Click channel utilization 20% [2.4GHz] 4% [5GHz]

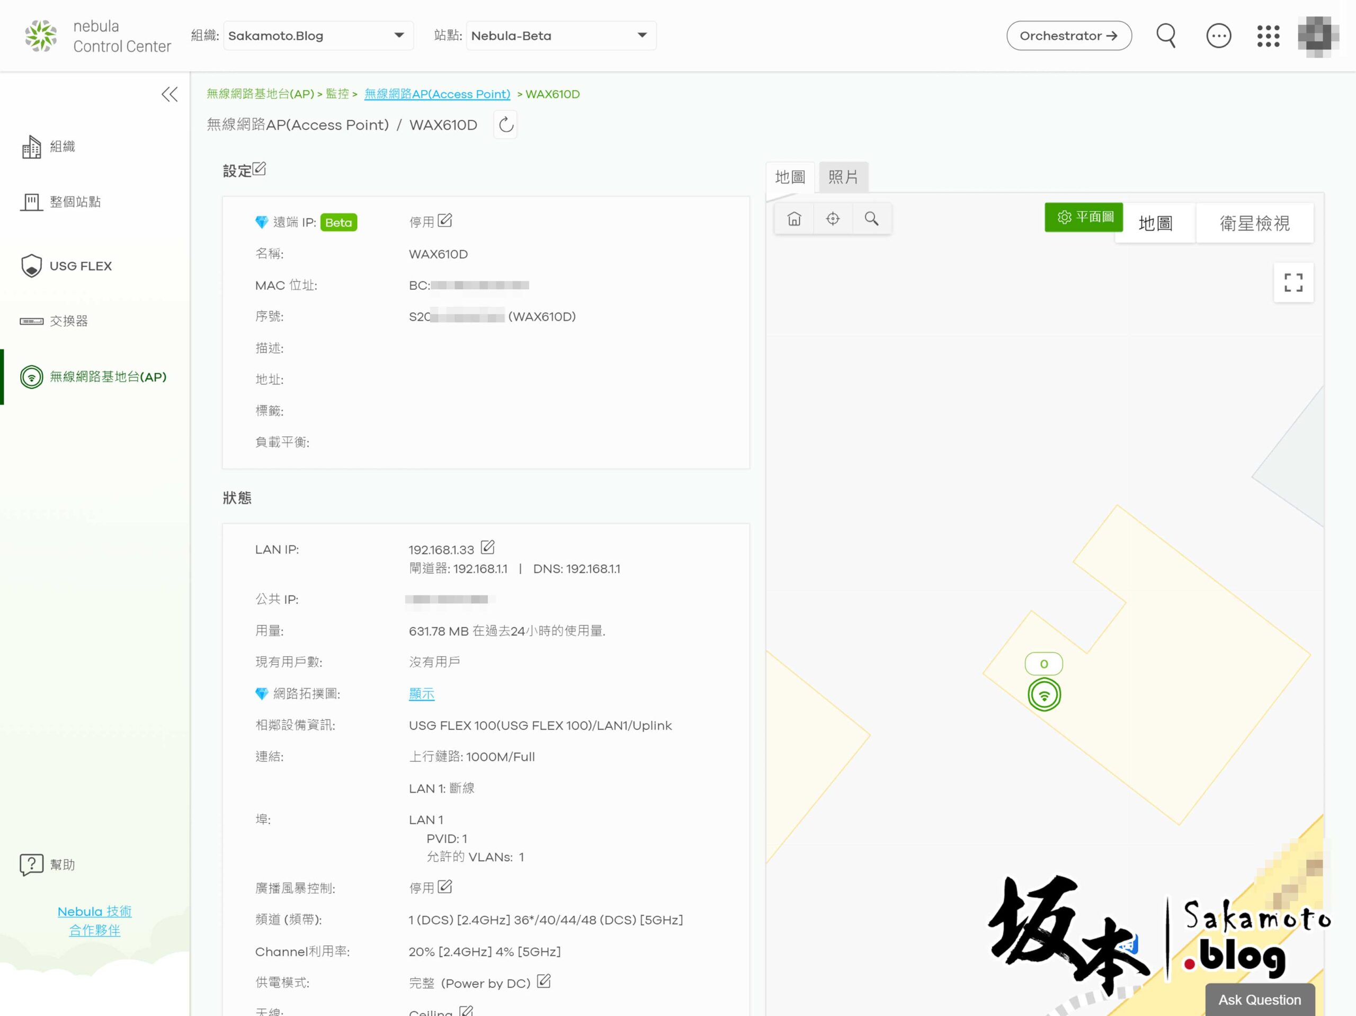coord(485,951)
